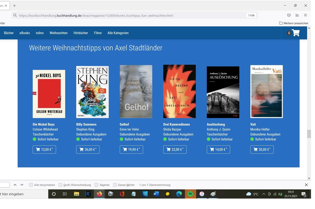Open the Bücher menu
The height and width of the screenshot is (209, 315).
[x=9, y=33]
